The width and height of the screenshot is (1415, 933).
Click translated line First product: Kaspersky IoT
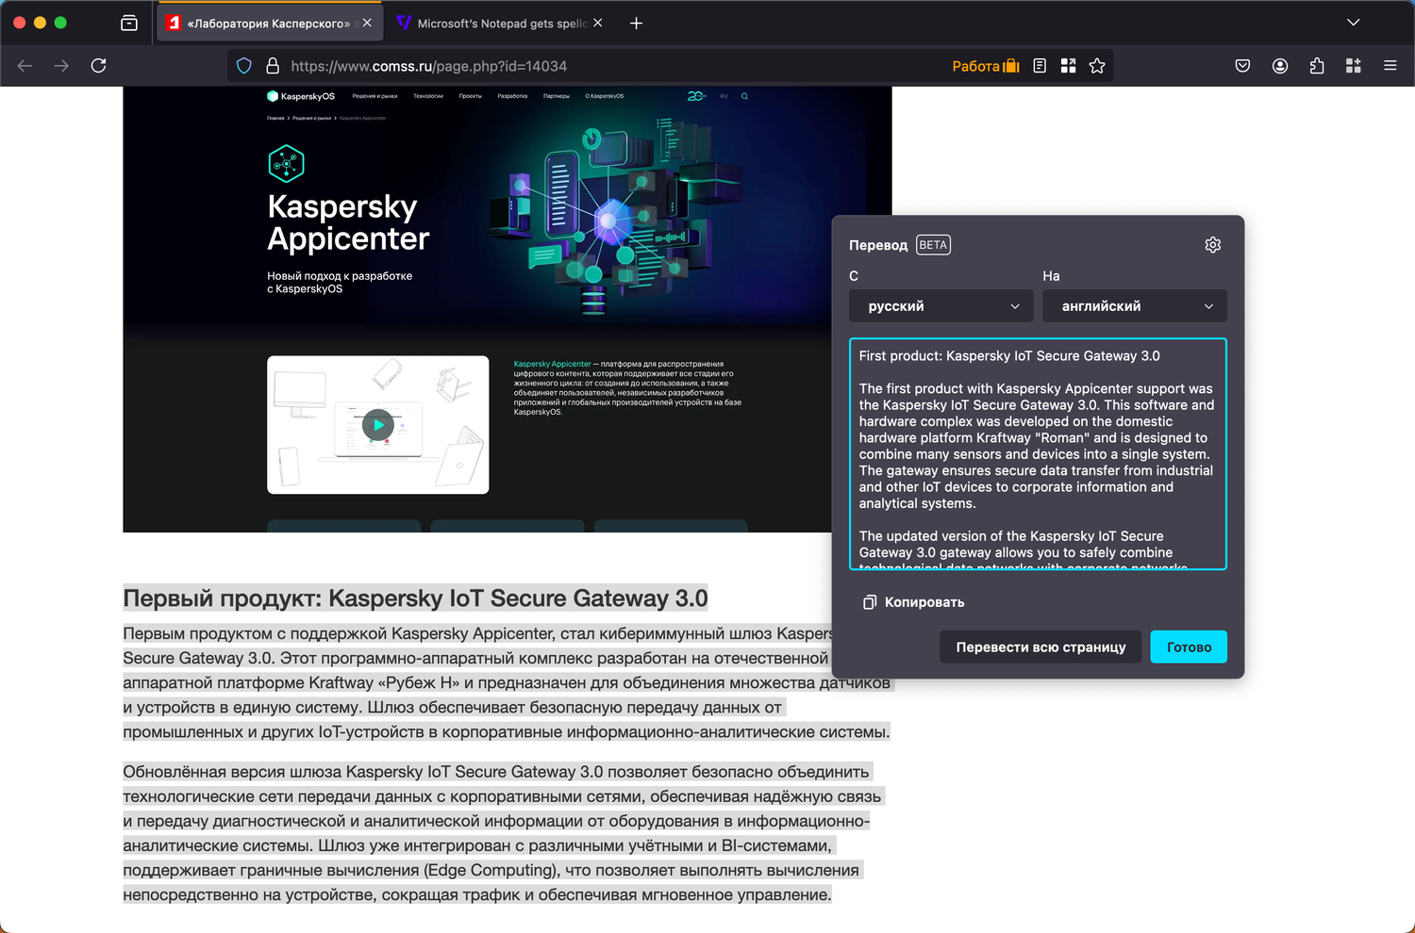click(x=1009, y=356)
